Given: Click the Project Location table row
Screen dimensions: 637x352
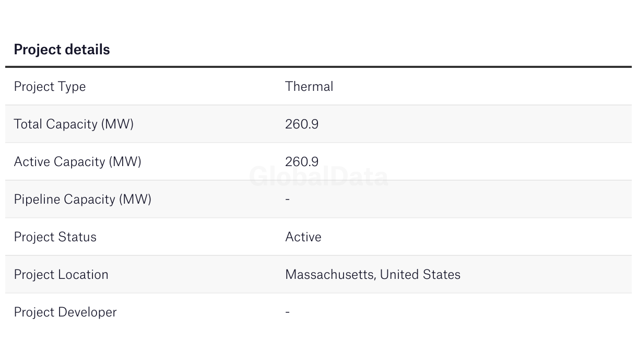Looking at the screenshot, I should pyautogui.click(x=318, y=274).
